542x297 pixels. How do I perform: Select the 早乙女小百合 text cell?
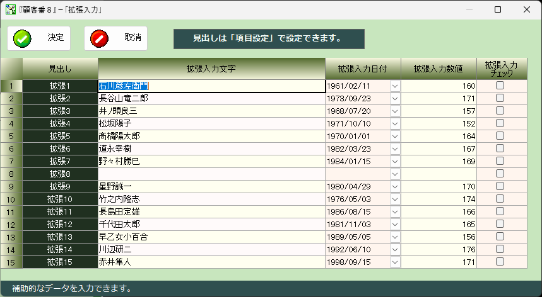pos(211,237)
